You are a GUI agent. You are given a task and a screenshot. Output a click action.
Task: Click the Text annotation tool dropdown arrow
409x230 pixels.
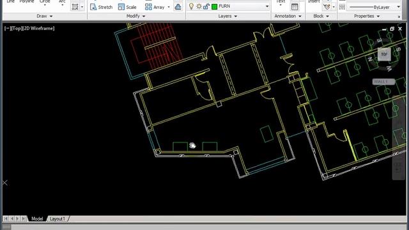pos(281,5)
